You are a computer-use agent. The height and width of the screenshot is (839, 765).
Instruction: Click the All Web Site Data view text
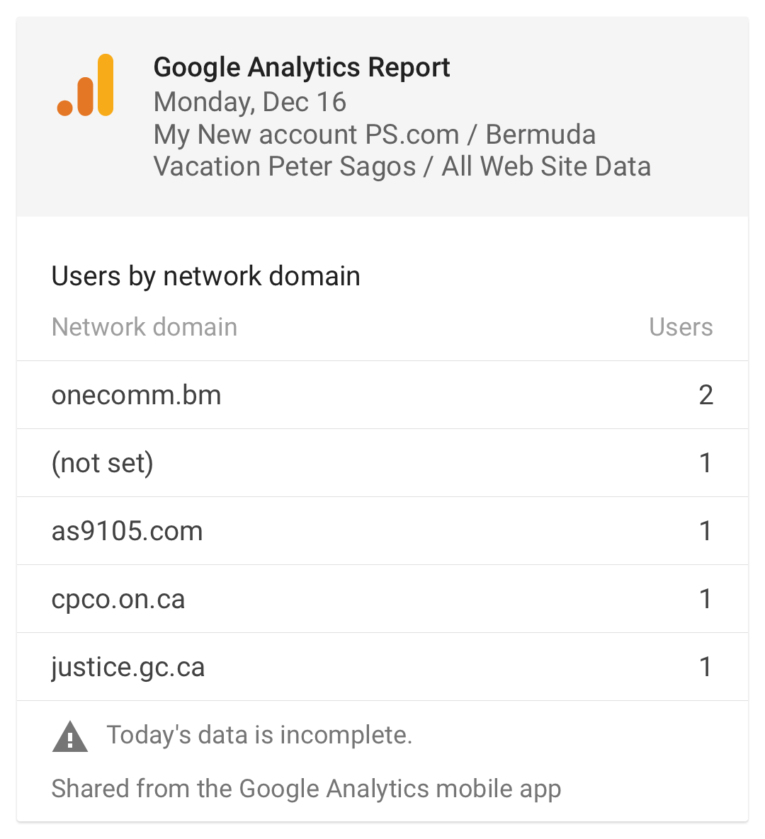[x=546, y=166]
